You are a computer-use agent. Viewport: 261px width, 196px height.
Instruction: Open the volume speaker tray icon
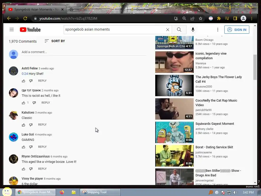pos(235,192)
